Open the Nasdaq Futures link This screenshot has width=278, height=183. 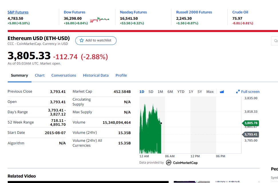(133, 12)
